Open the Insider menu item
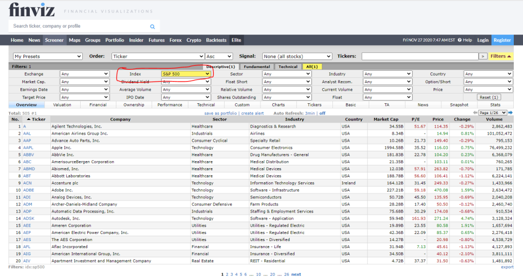The height and width of the screenshot is (280, 523). (136, 40)
